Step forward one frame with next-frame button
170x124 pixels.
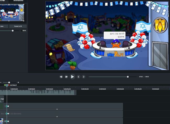pos(67,77)
